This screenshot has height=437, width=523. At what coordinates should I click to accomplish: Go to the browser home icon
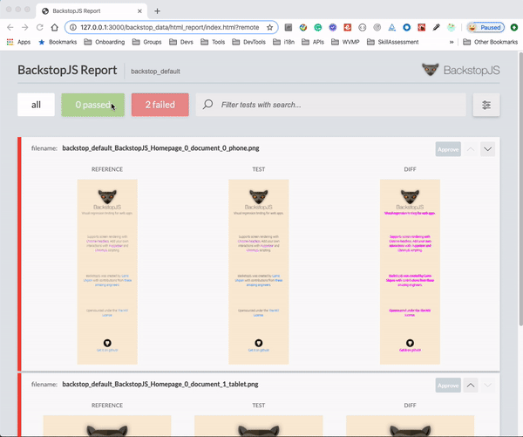[x=54, y=27]
